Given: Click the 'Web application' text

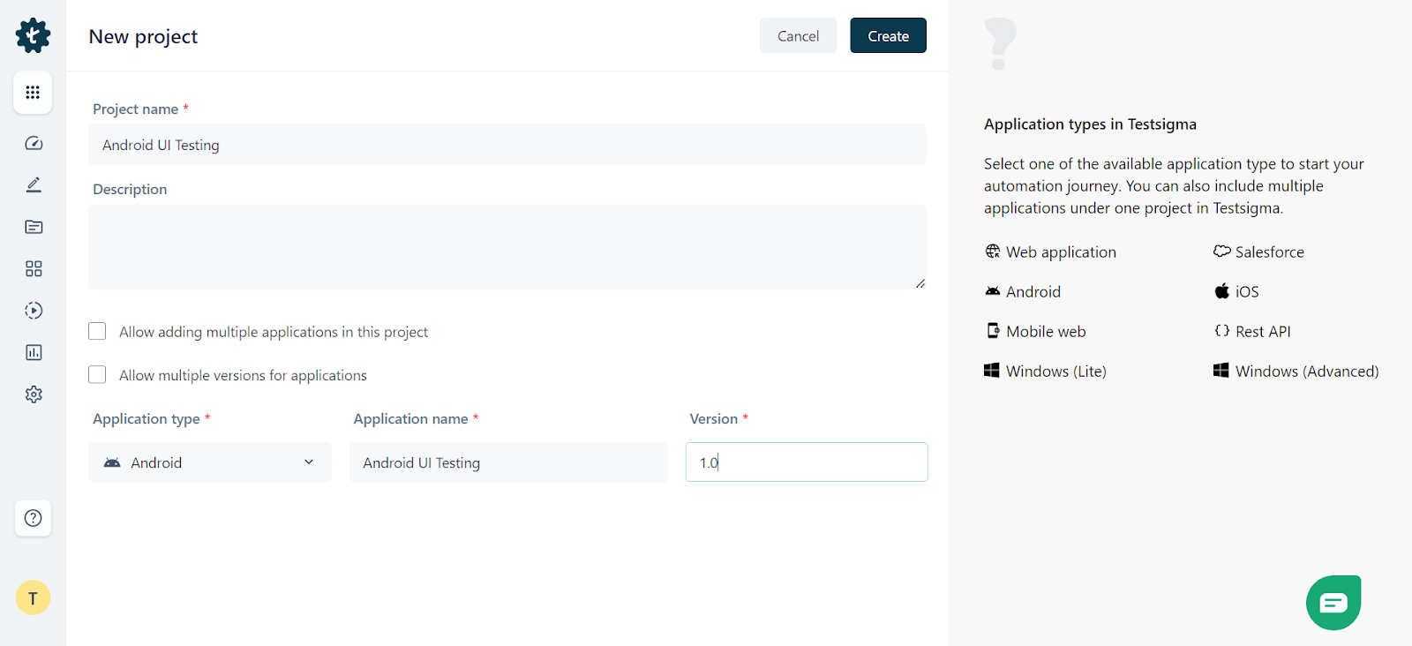Looking at the screenshot, I should (x=1061, y=252).
